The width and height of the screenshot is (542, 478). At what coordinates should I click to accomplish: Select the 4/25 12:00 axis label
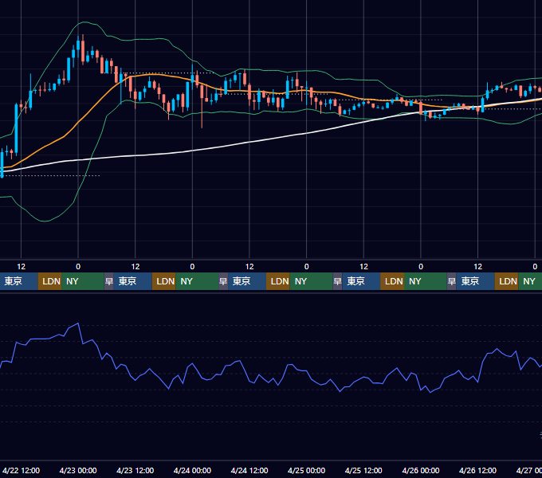[363, 470]
